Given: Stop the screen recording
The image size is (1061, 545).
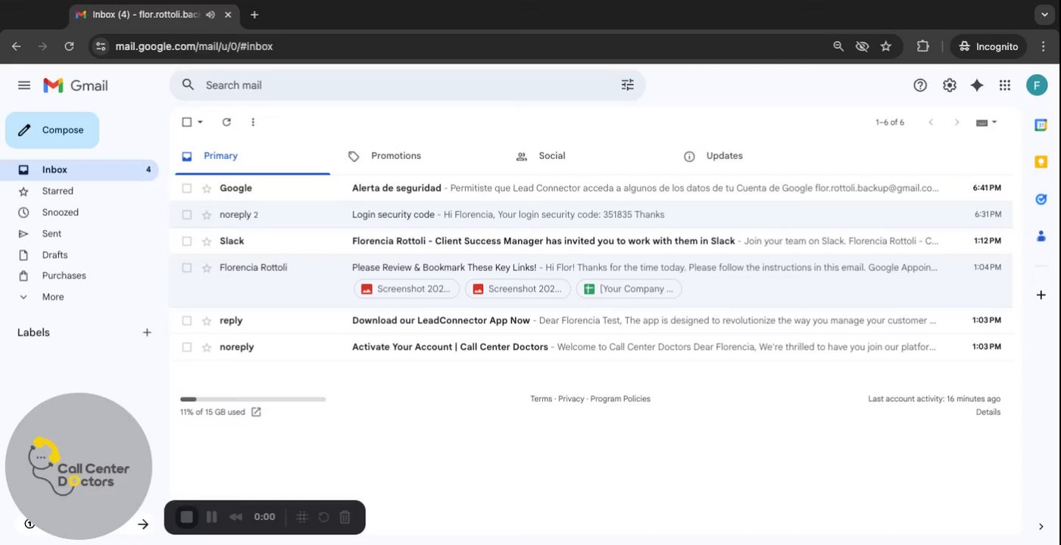Looking at the screenshot, I should (x=186, y=517).
